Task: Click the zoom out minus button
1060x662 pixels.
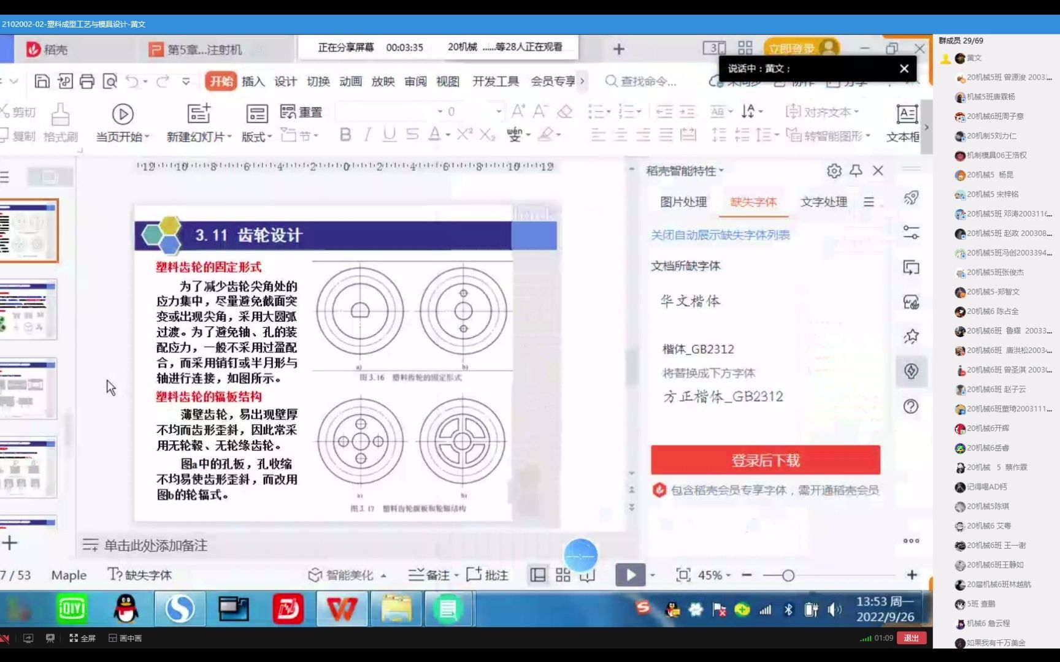Action: point(747,575)
